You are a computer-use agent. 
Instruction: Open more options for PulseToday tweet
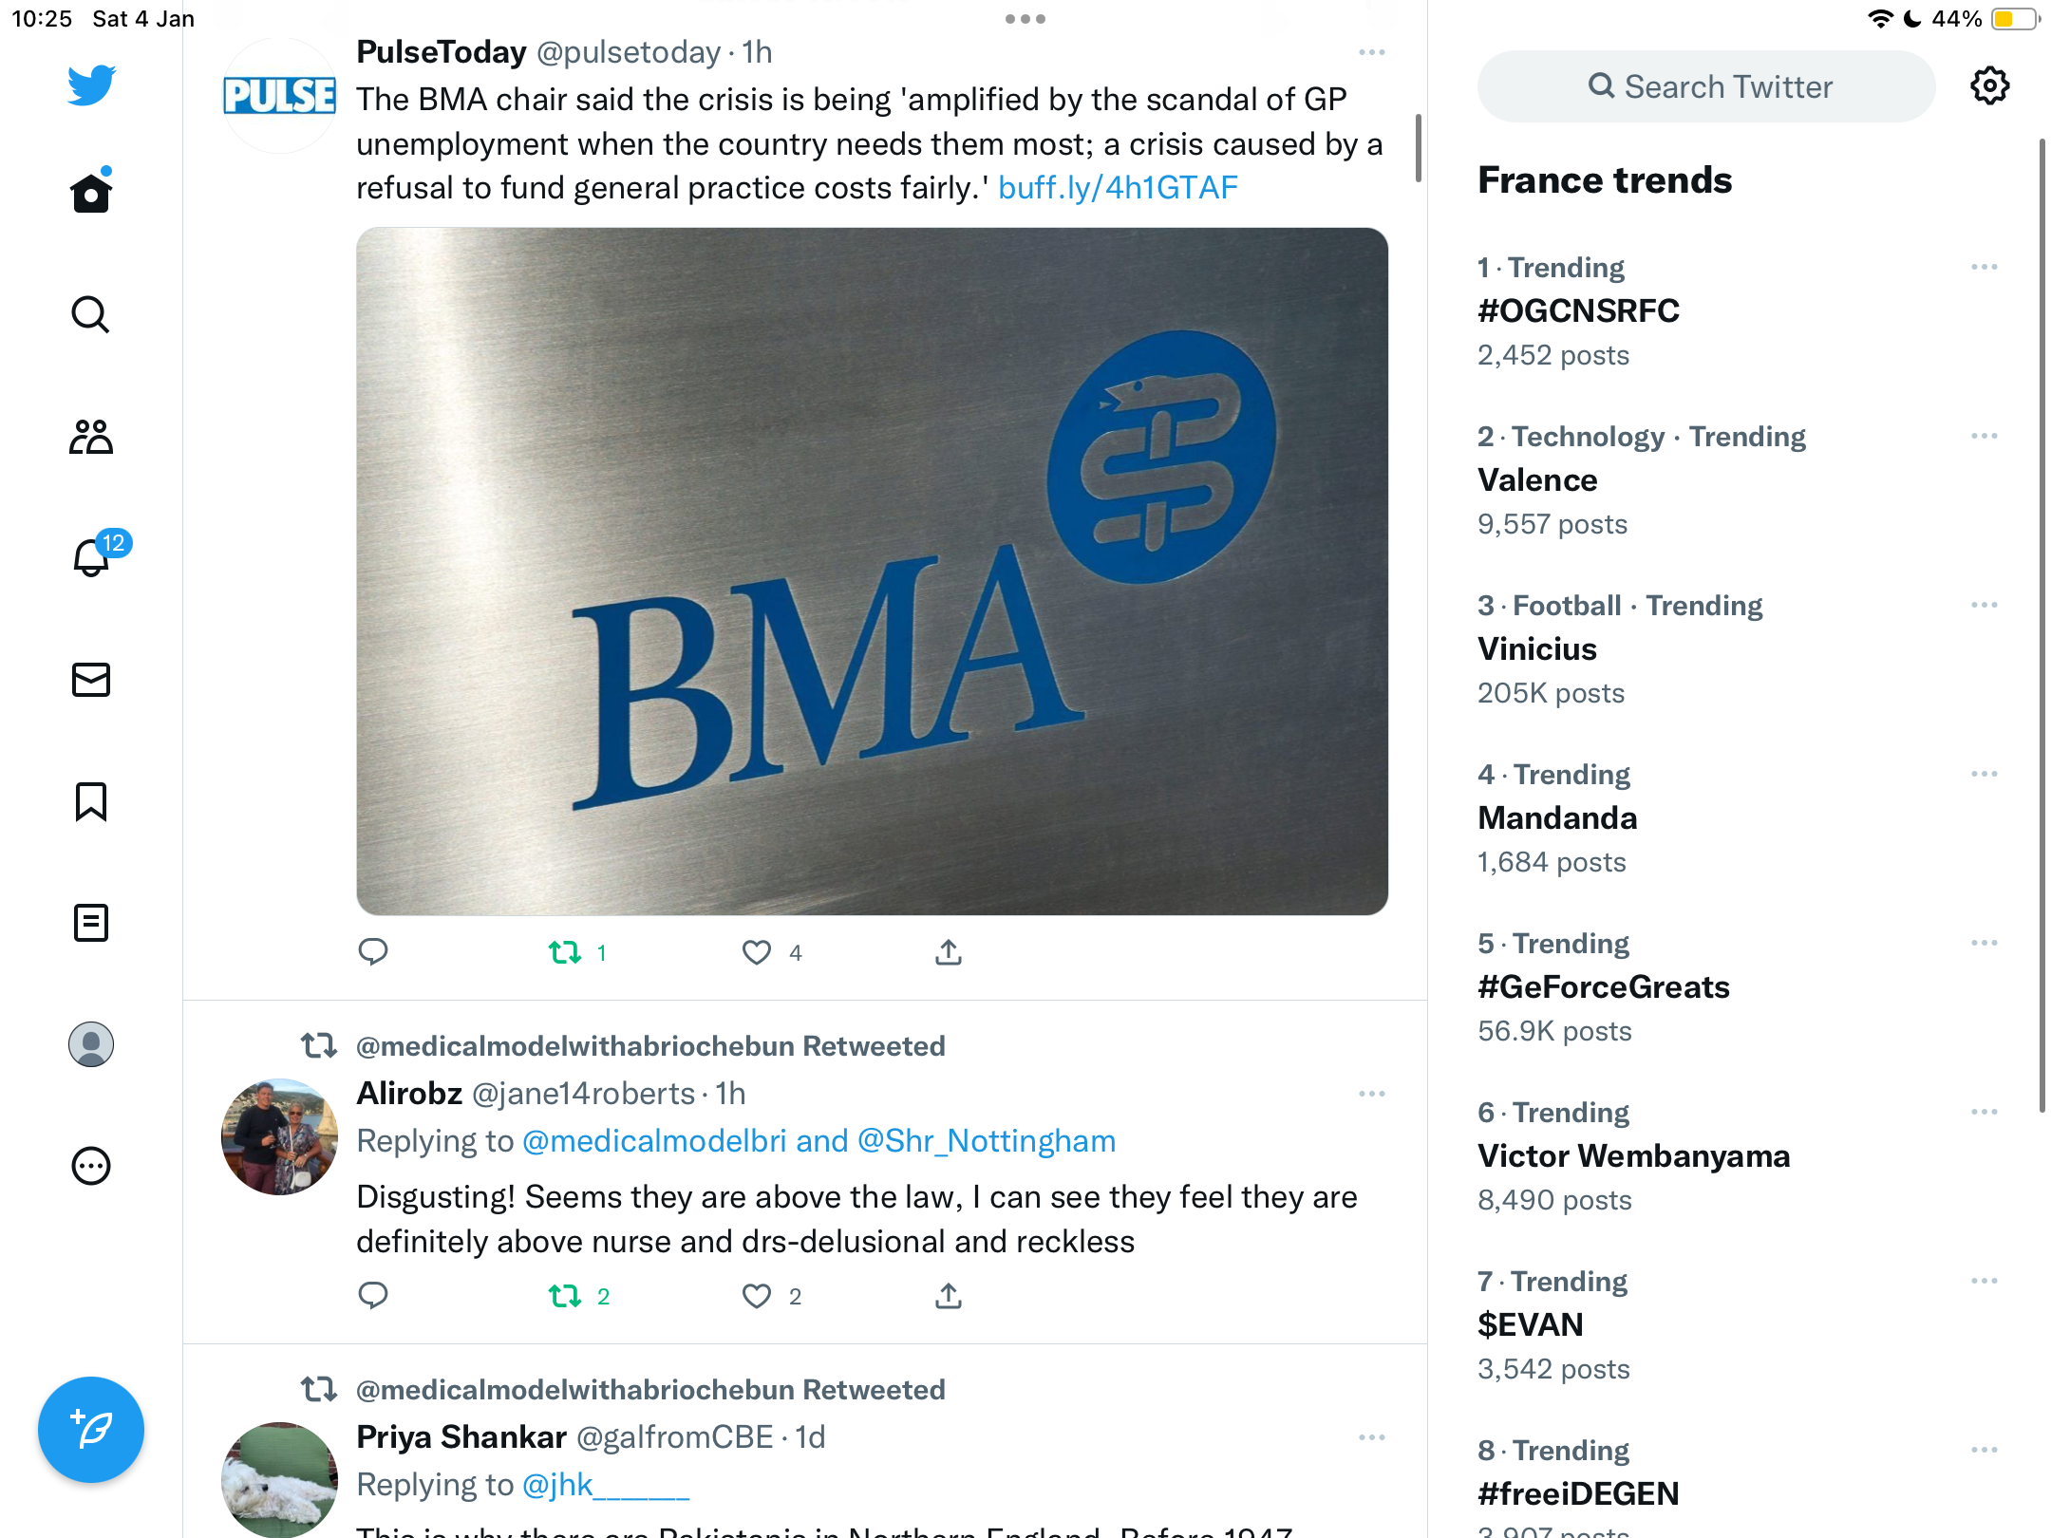pos(1371,52)
